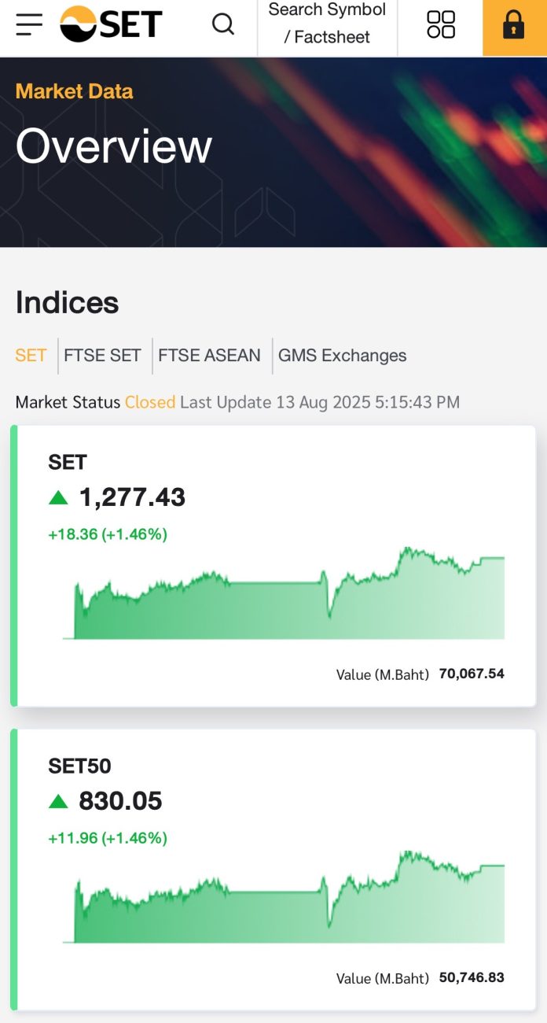Switch to the FTSE ASEAN tab
The height and width of the screenshot is (1023, 547).
(x=209, y=356)
